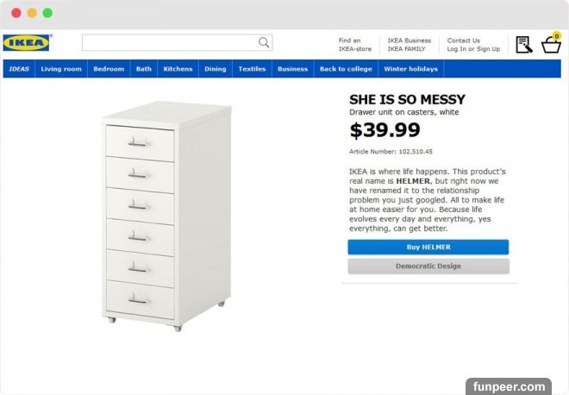Open the shopping basket icon

click(550, 44)
